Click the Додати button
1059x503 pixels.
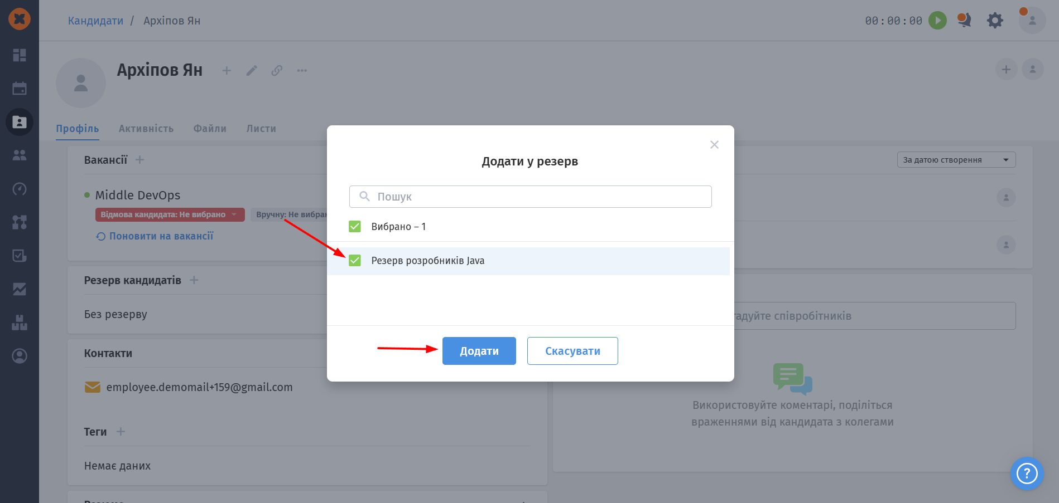479,351
